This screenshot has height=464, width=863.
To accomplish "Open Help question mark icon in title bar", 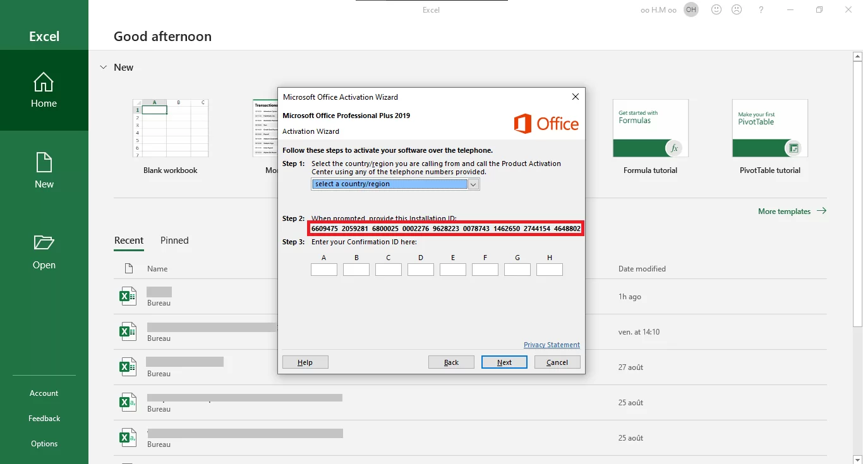I will 761,9.
